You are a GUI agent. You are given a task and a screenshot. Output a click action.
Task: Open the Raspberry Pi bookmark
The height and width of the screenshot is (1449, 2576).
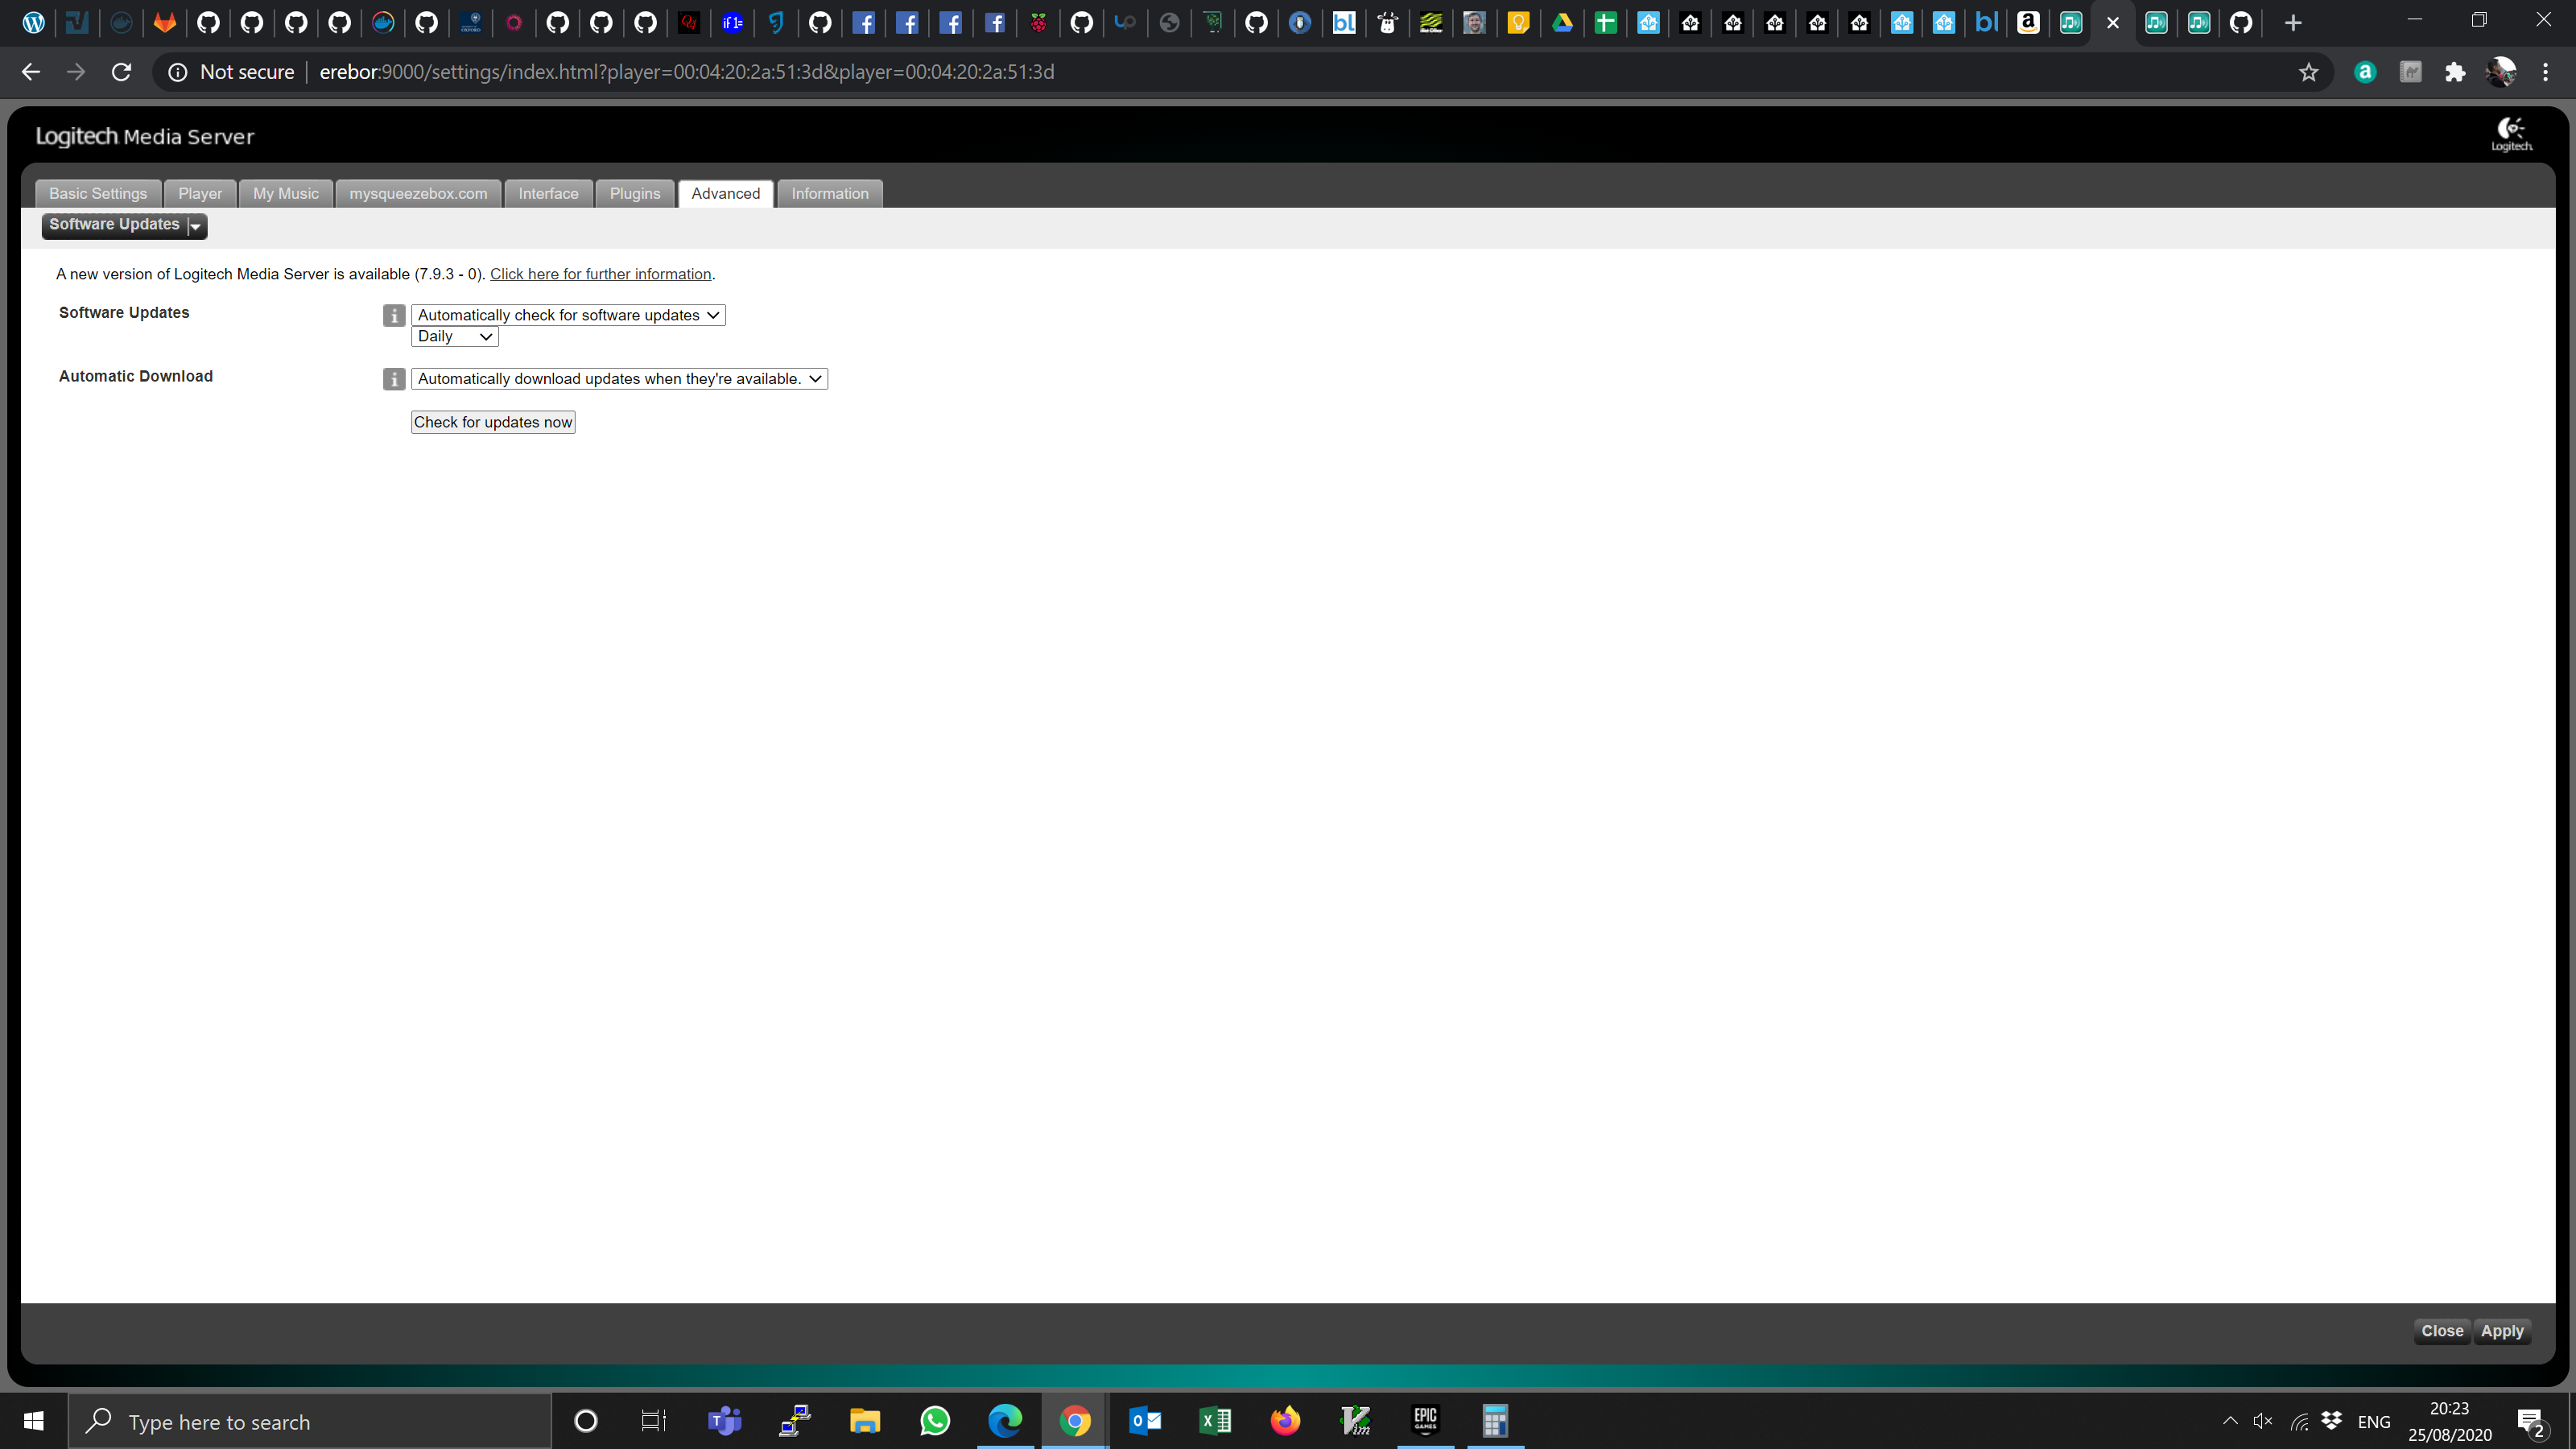click(1039, 22)
